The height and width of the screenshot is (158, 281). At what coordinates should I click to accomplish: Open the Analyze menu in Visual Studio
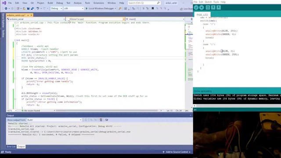tap(77, 3)
